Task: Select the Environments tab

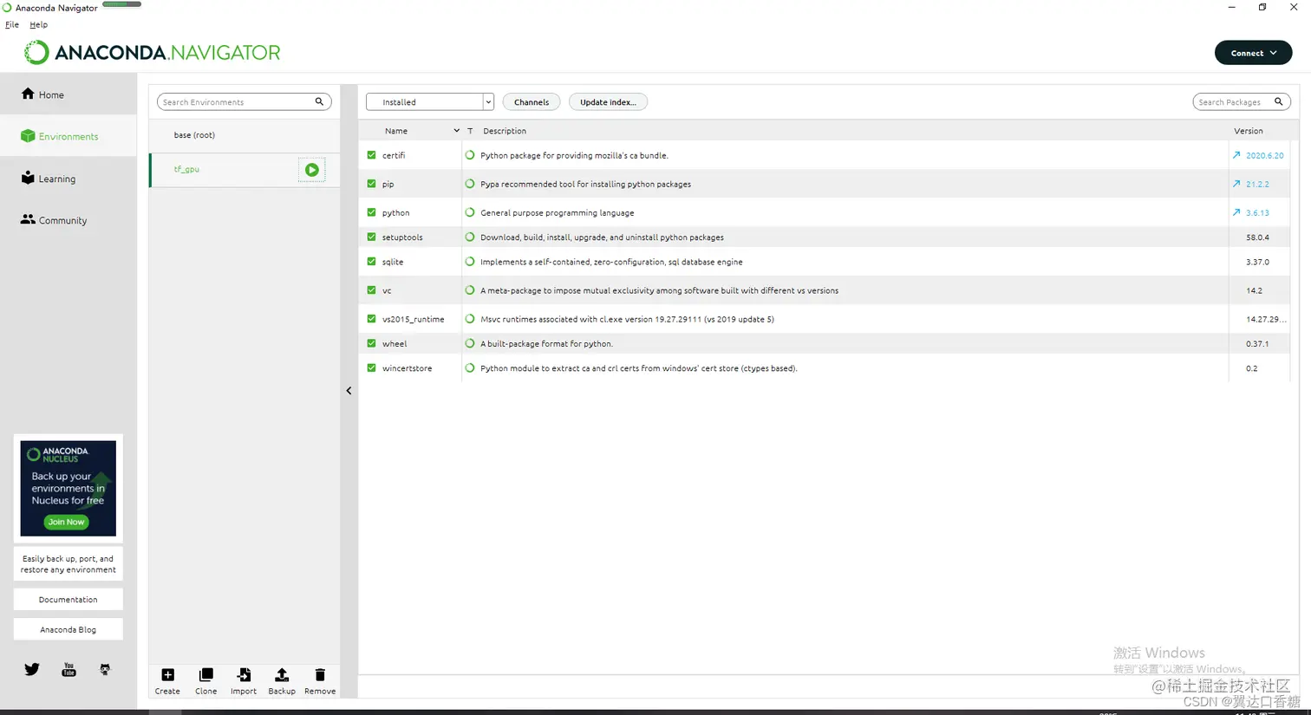Action: [x=68, y=136]
